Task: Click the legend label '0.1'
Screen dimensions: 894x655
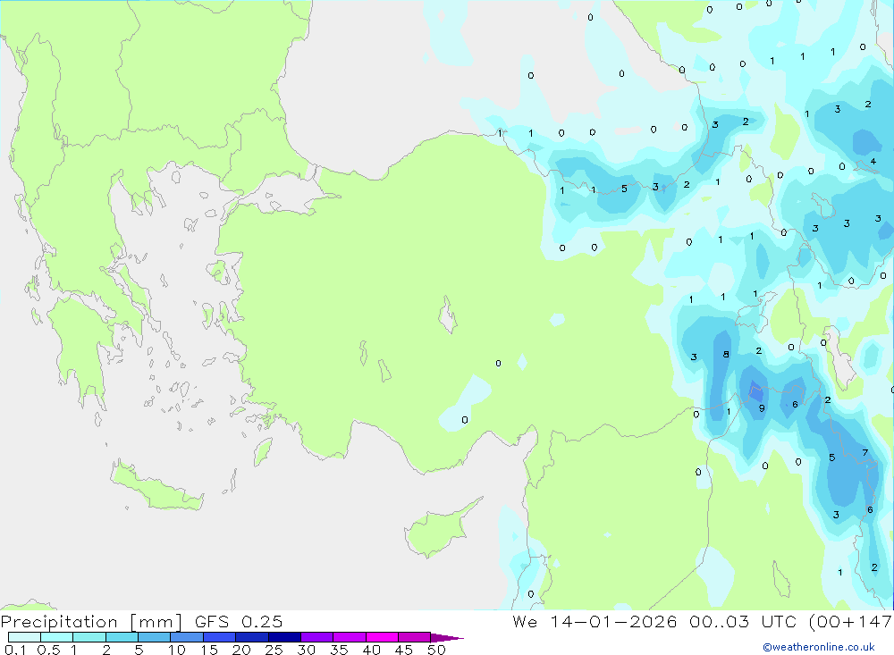Action: click(14, 650)
